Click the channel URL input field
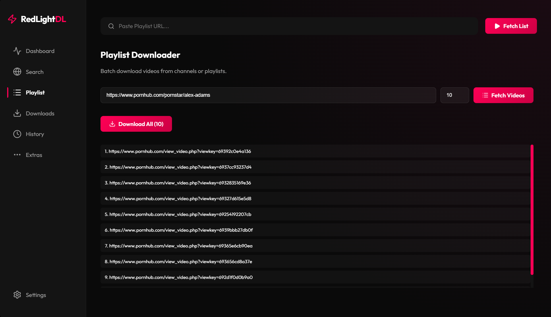Viewport: 551px width, 317px height. point(268,95)
